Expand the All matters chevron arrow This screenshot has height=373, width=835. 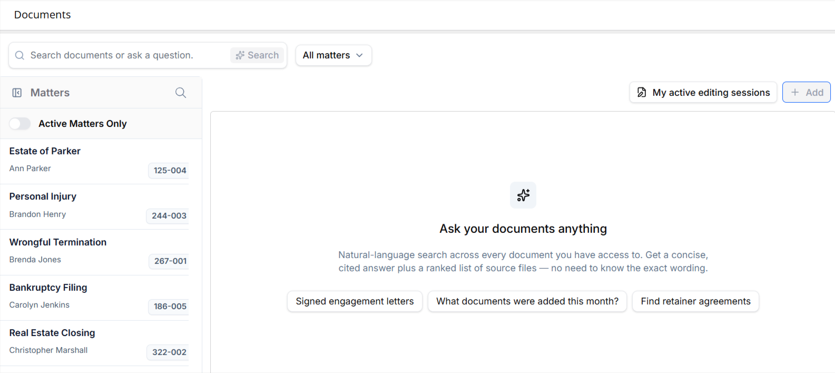point(360,55)
